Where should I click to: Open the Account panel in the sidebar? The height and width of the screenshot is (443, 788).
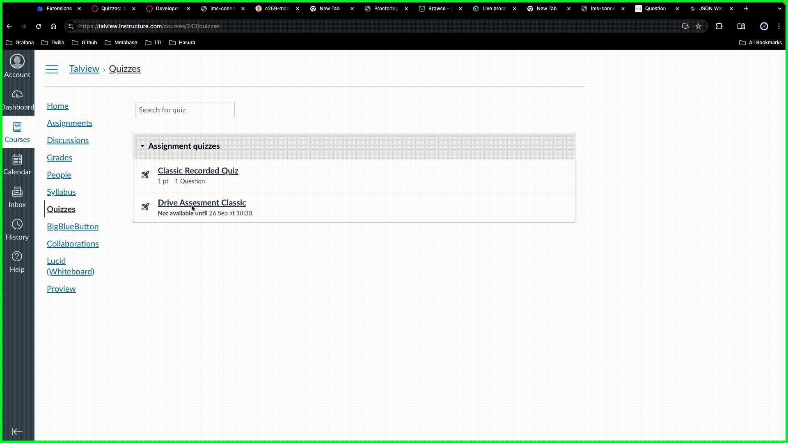point(17,66)
